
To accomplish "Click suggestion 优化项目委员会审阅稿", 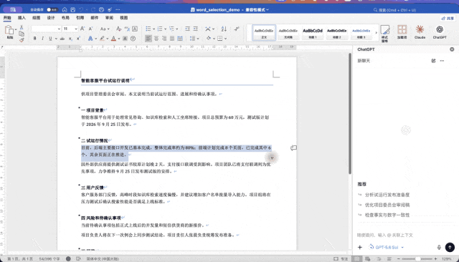I will click(x=387, y=205).
